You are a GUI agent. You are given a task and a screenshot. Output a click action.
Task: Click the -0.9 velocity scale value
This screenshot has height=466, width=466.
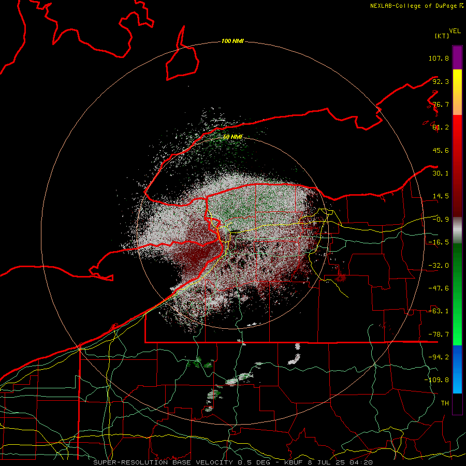(x=441, y=220)
